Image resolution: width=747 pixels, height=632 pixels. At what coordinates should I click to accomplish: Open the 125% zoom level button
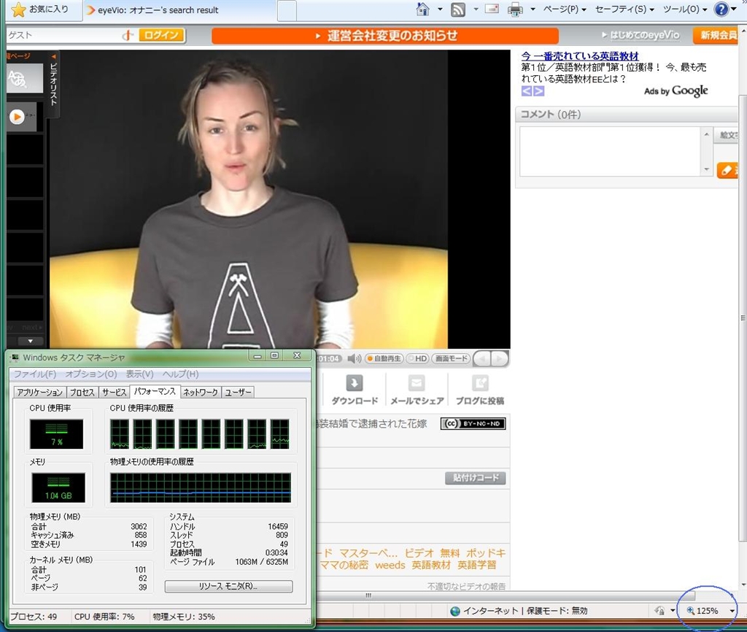pos(703,611)
